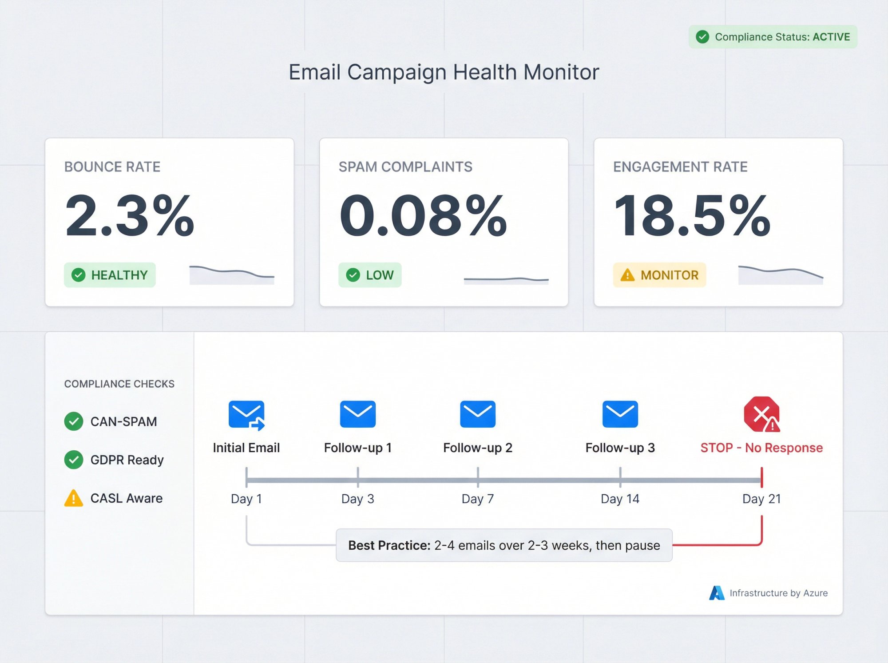Open the Email Campaign Health Monitor header

click(x=444, y=71)
